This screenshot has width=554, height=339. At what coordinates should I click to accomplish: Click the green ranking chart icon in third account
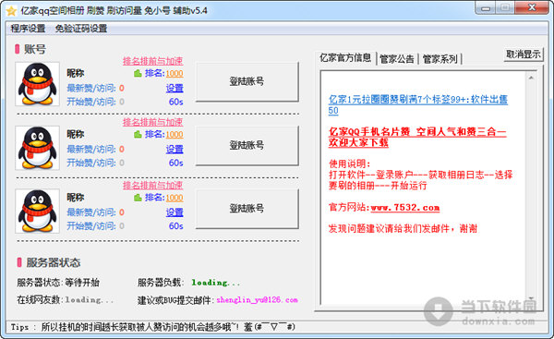(138, 198)
